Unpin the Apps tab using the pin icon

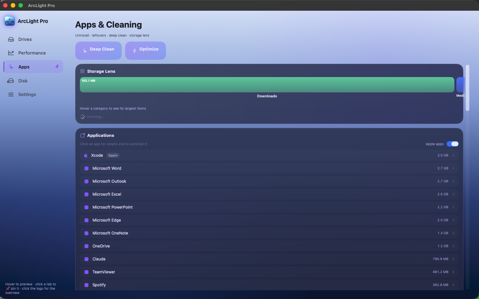(57, 67)
